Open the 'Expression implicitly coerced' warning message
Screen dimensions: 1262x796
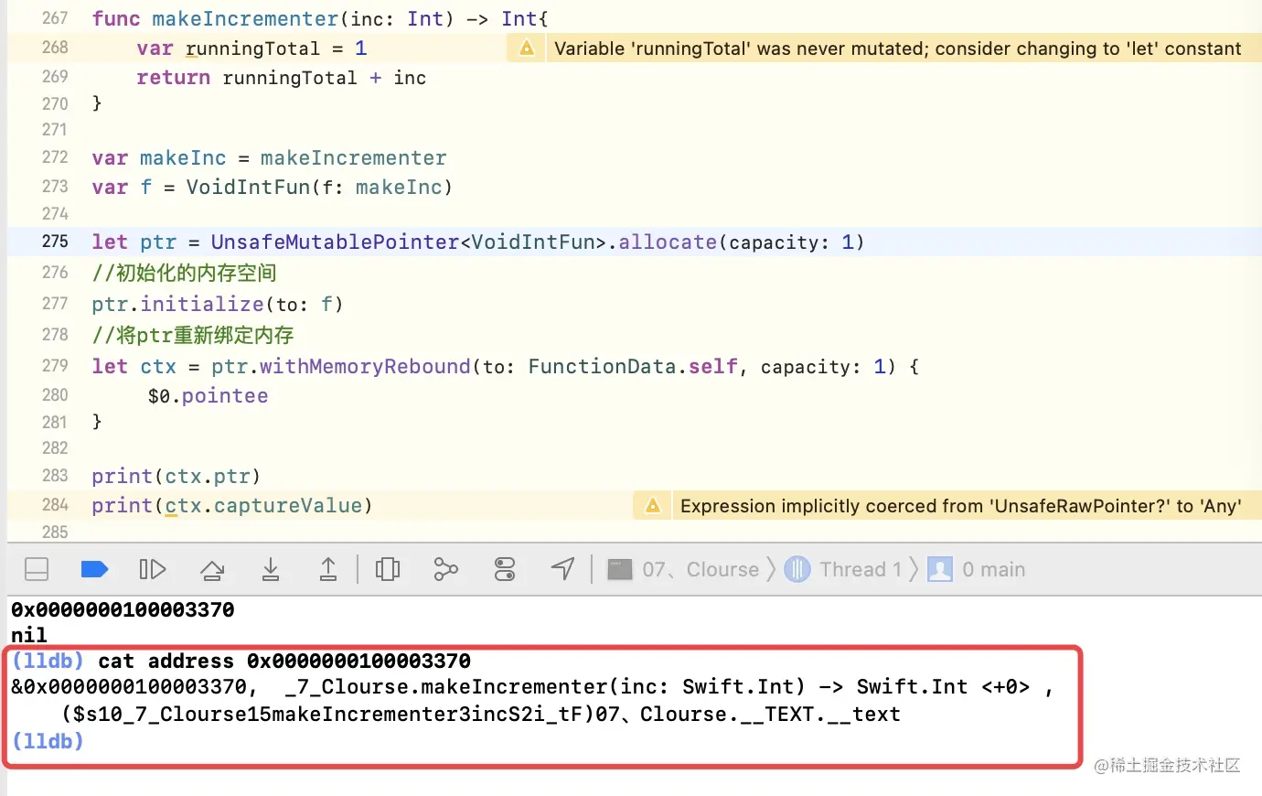click(960, 506)
